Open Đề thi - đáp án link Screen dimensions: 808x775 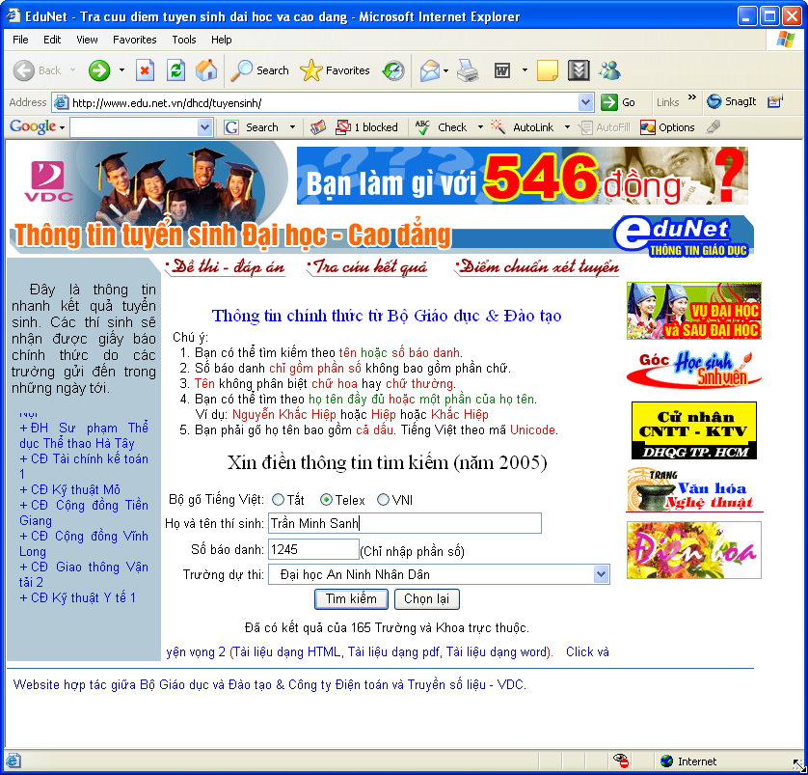(226, 267)
